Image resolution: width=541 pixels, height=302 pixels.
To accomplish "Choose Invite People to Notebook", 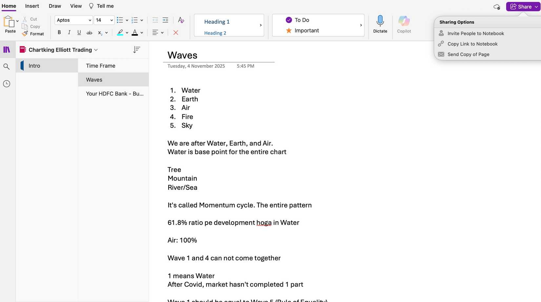I will pos(476,33).
